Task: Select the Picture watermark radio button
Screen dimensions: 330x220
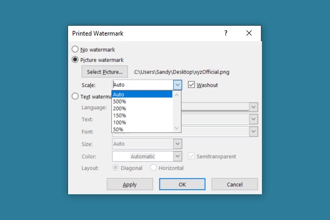Action: 75,60
